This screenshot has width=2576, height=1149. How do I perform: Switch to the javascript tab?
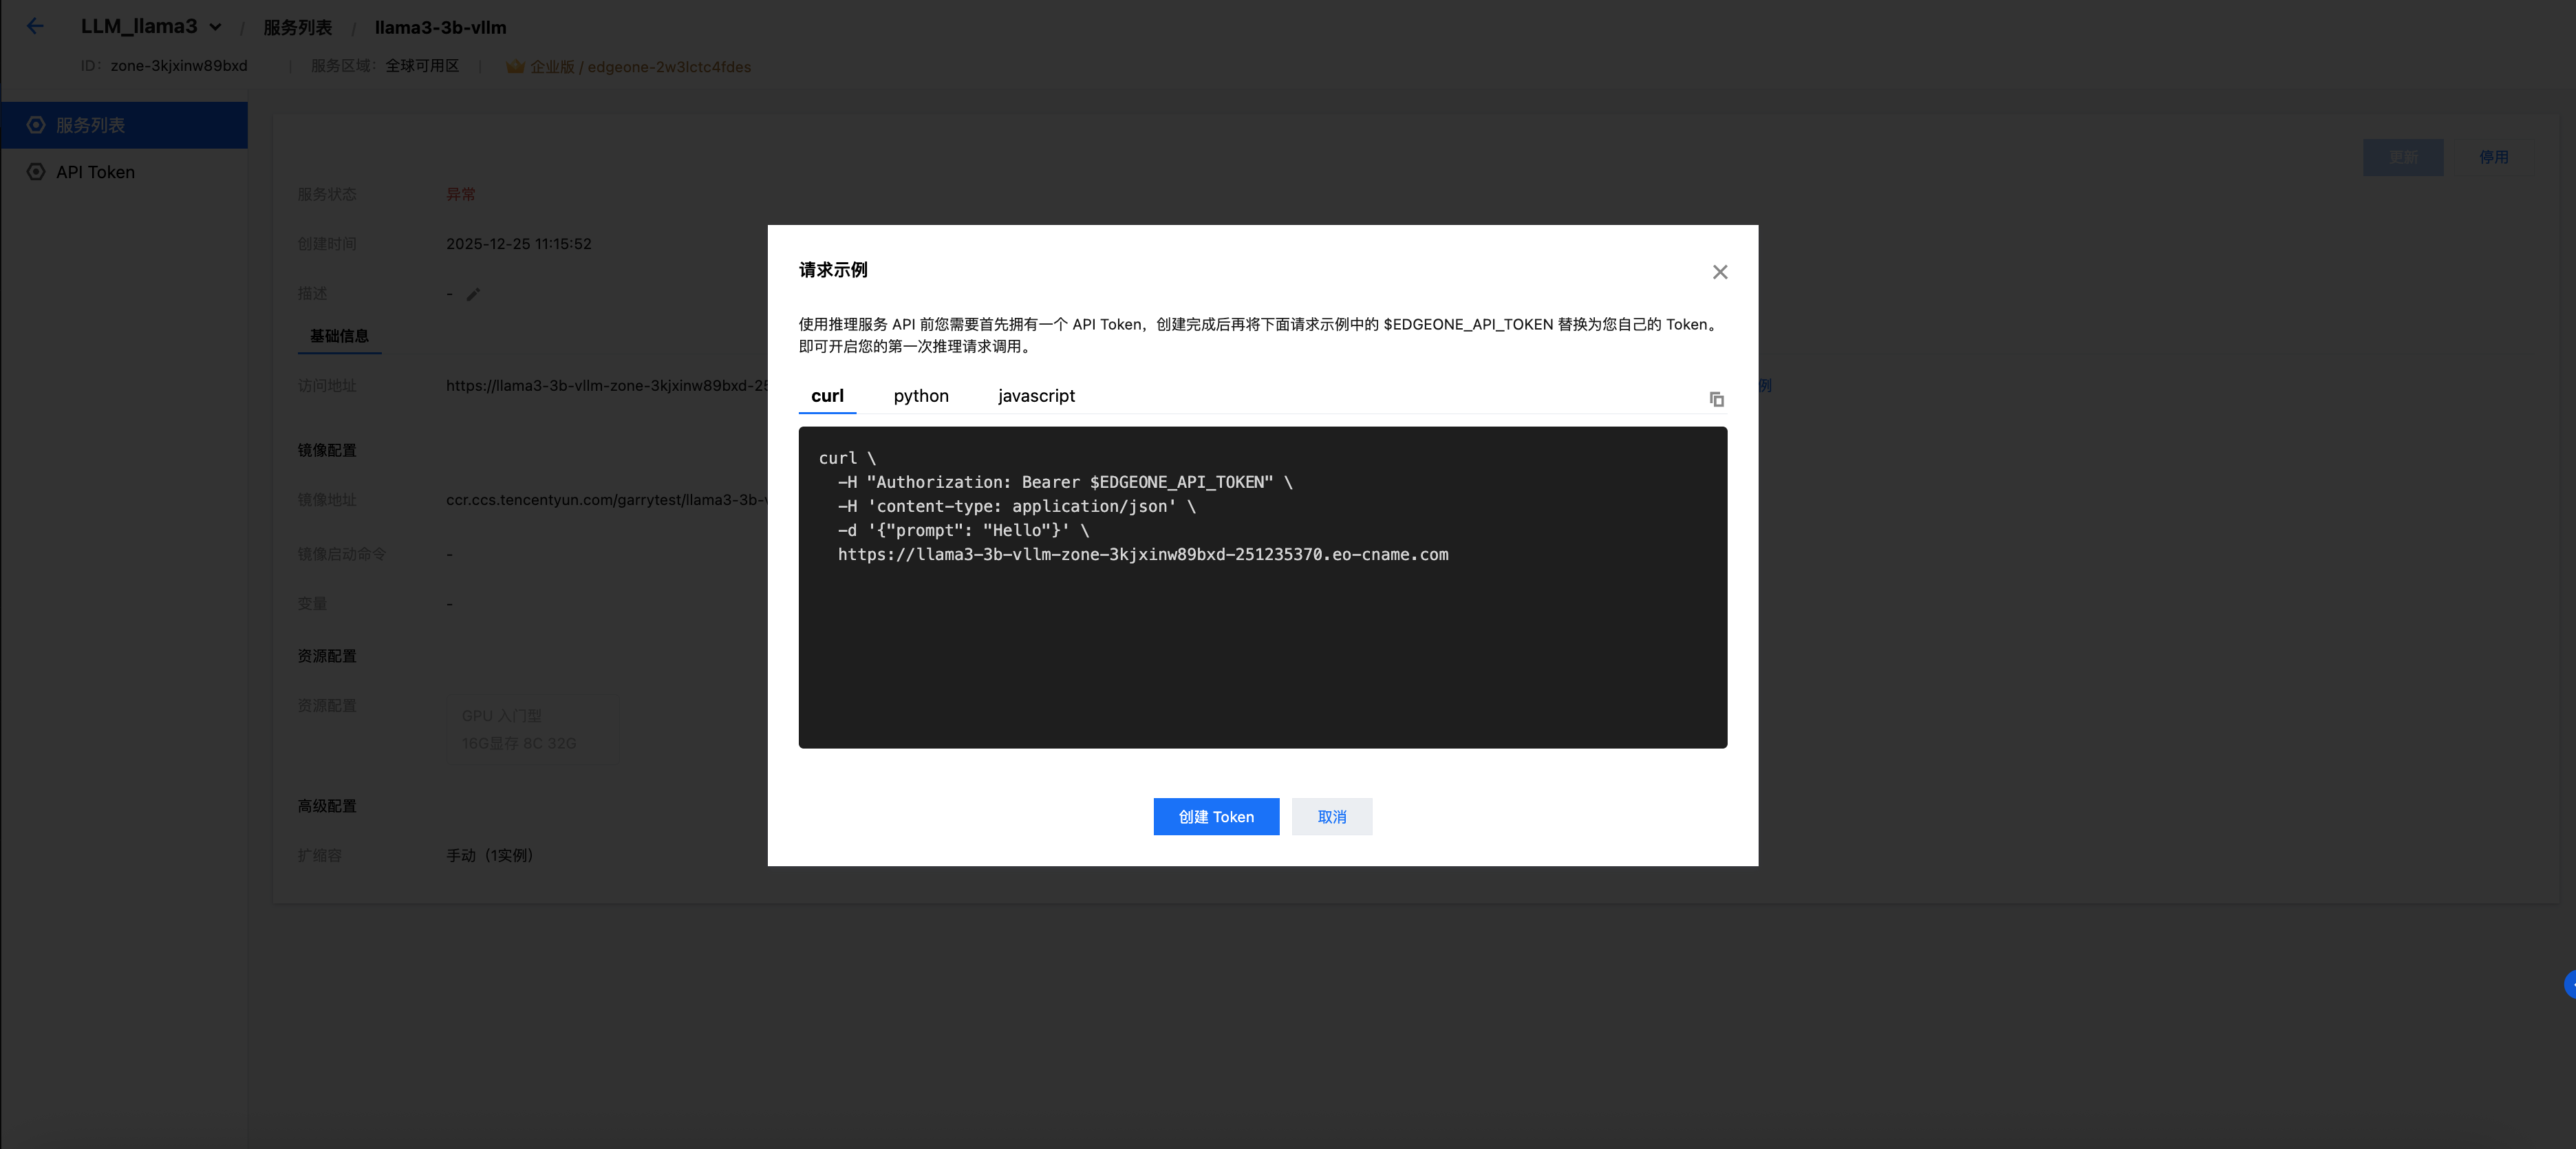pos(1035,396)
